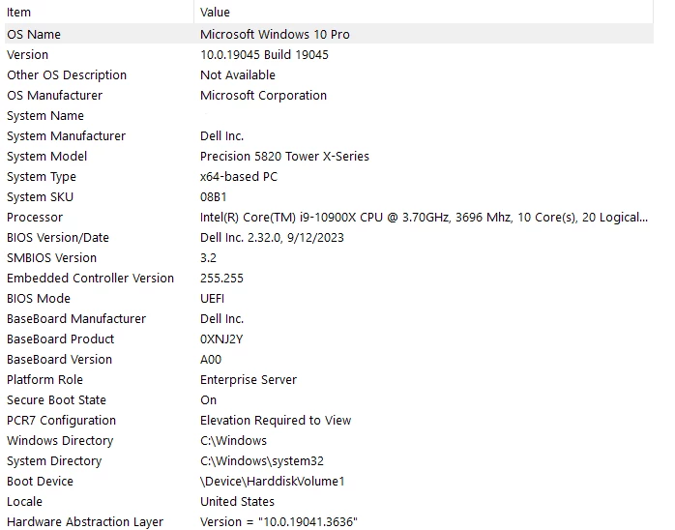Image resolution: width=675 pixels, height=530 pixels.
Task: Select value Microsoft Windows 10 Pro
Action: [275, 35]
